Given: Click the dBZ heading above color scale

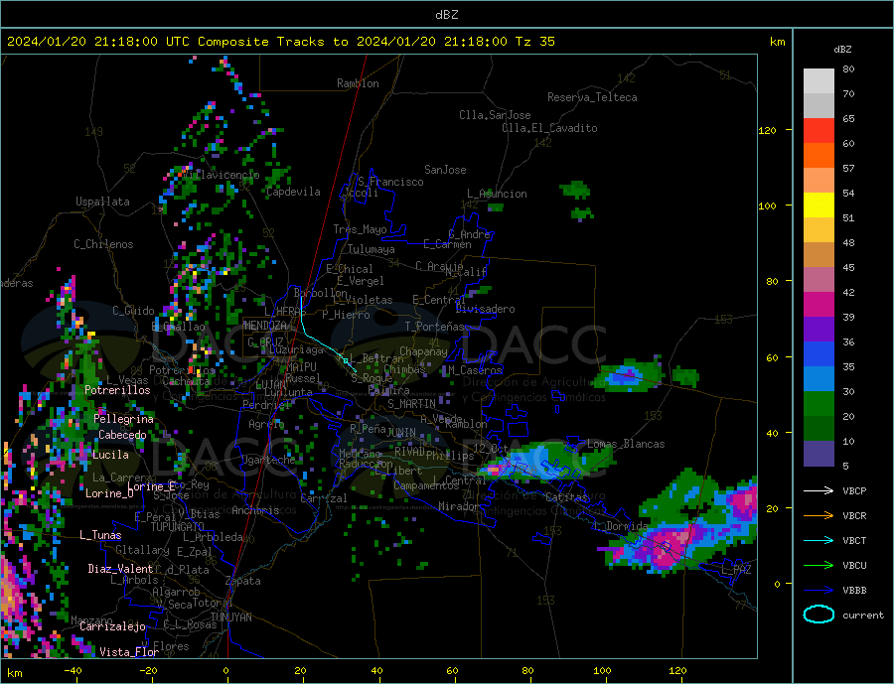Looking at the screenshot, I should tap(842, 50).
